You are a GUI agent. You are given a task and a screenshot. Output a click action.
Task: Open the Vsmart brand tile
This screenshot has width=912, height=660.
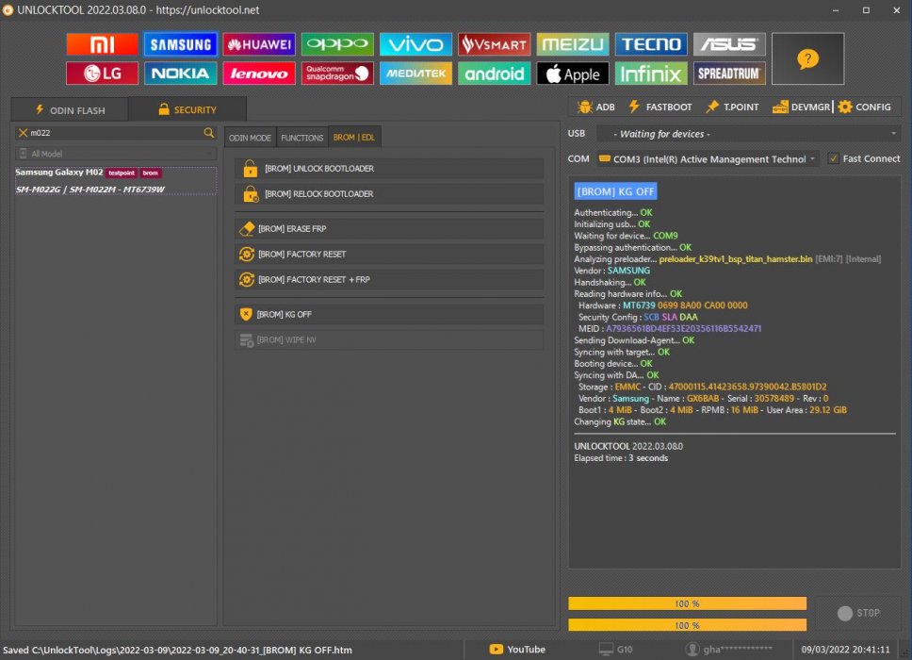point(494,44)
